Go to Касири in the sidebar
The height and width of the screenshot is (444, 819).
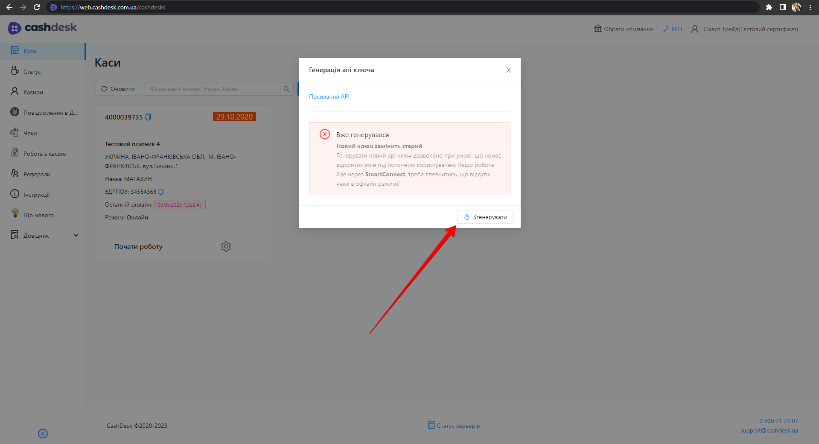[x=33, y=92]
